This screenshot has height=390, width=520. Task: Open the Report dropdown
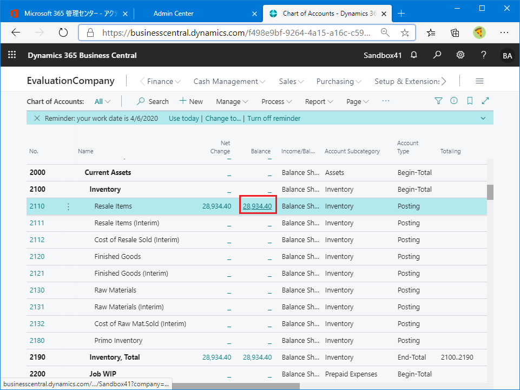pyautogui.click(x=319, y=102)
